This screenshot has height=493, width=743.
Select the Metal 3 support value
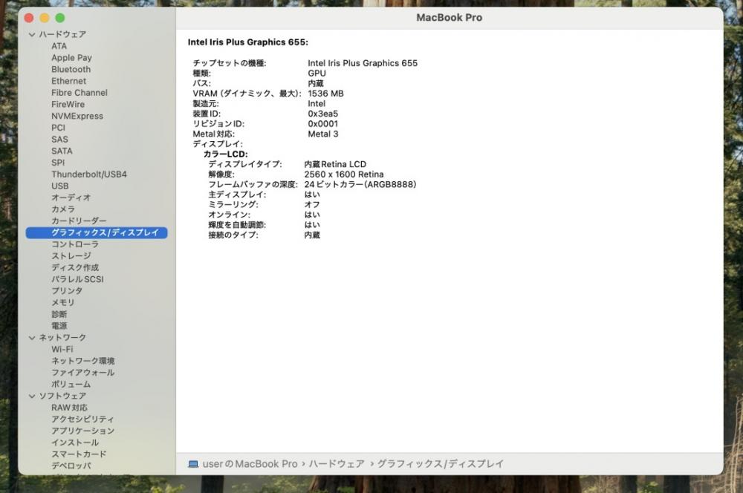pyautogui.click(x=323, y=134)
